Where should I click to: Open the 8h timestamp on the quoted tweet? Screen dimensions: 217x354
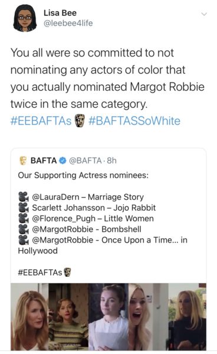(x=111, y=160)
